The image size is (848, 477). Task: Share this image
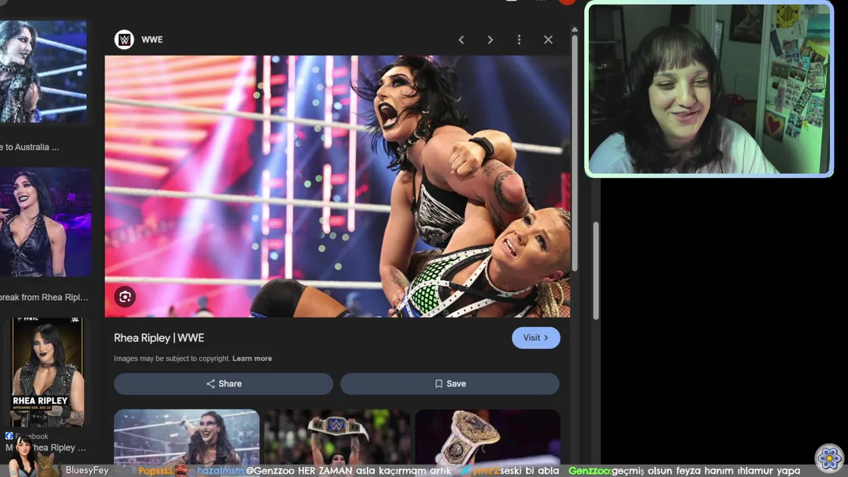(223, 384)
